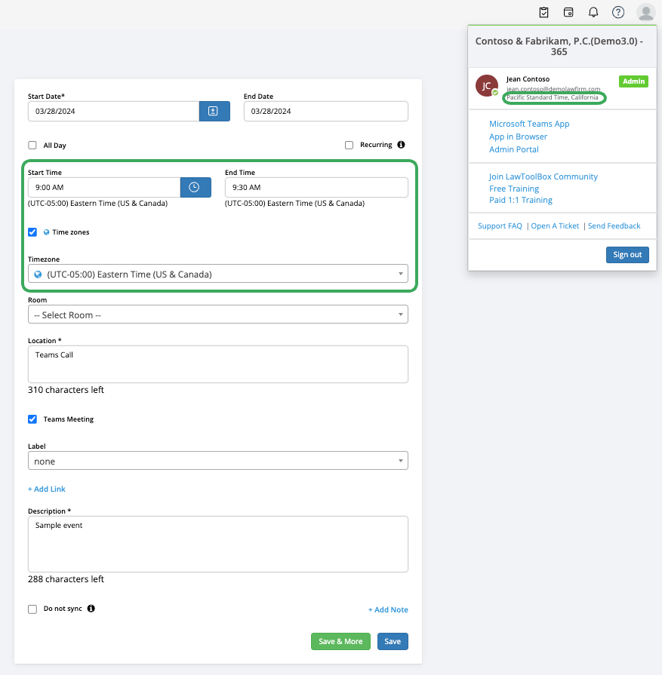This screenshot has width=662, height=675.
Task: Open the notifications bell icon
Action: click(x=593, y=12)
